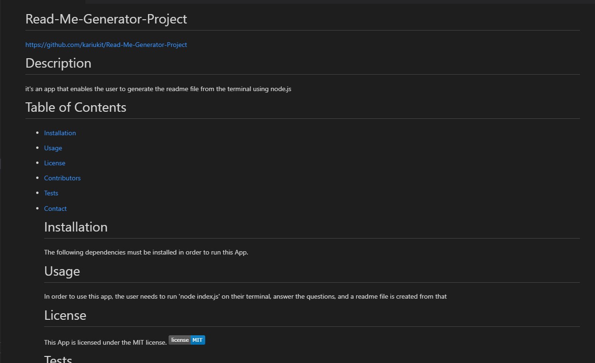Click the 'licensed under the MIT license' text
This screenshot has height=363, width=595.
click(105, 342)
